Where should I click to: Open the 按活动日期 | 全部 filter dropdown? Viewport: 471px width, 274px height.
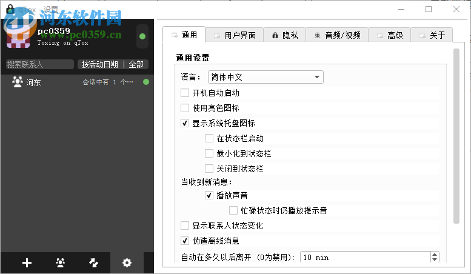coord(113,64)
